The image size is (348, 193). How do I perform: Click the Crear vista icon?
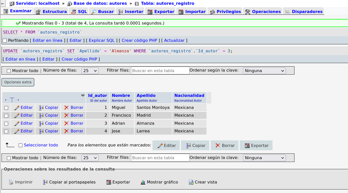tap(191, 182)
